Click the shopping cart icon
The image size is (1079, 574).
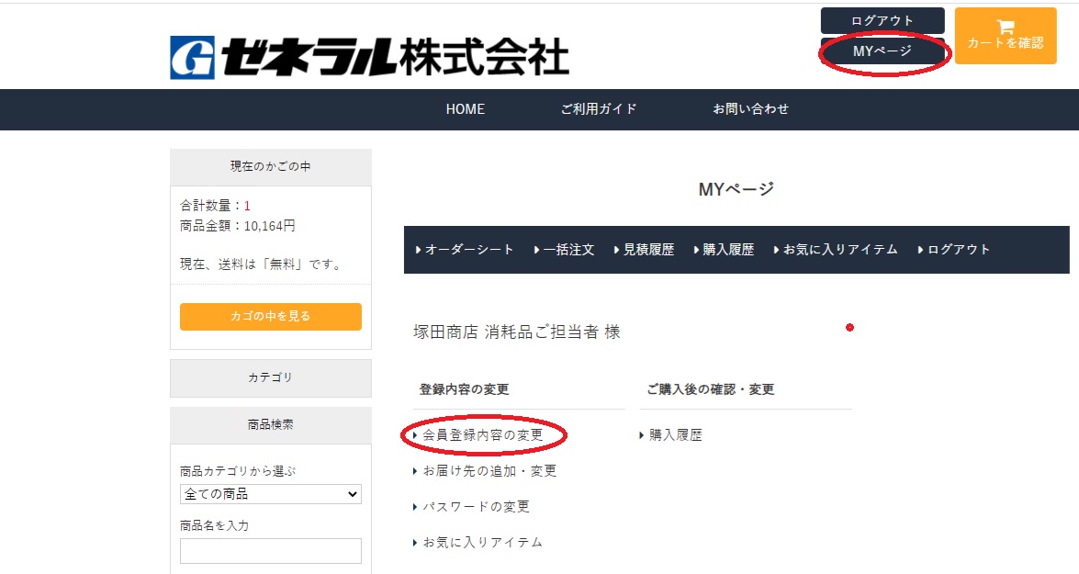(x=1005, y=27)
